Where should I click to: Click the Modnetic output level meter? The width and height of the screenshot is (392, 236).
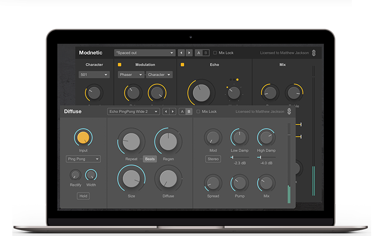(314, 131)
